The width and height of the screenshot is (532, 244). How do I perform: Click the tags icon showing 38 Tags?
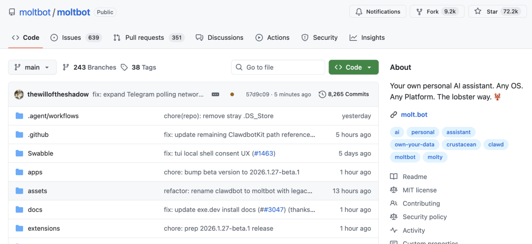click(124, 67)
